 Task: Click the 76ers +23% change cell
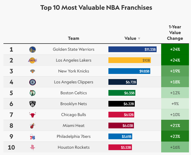(175, 136)
